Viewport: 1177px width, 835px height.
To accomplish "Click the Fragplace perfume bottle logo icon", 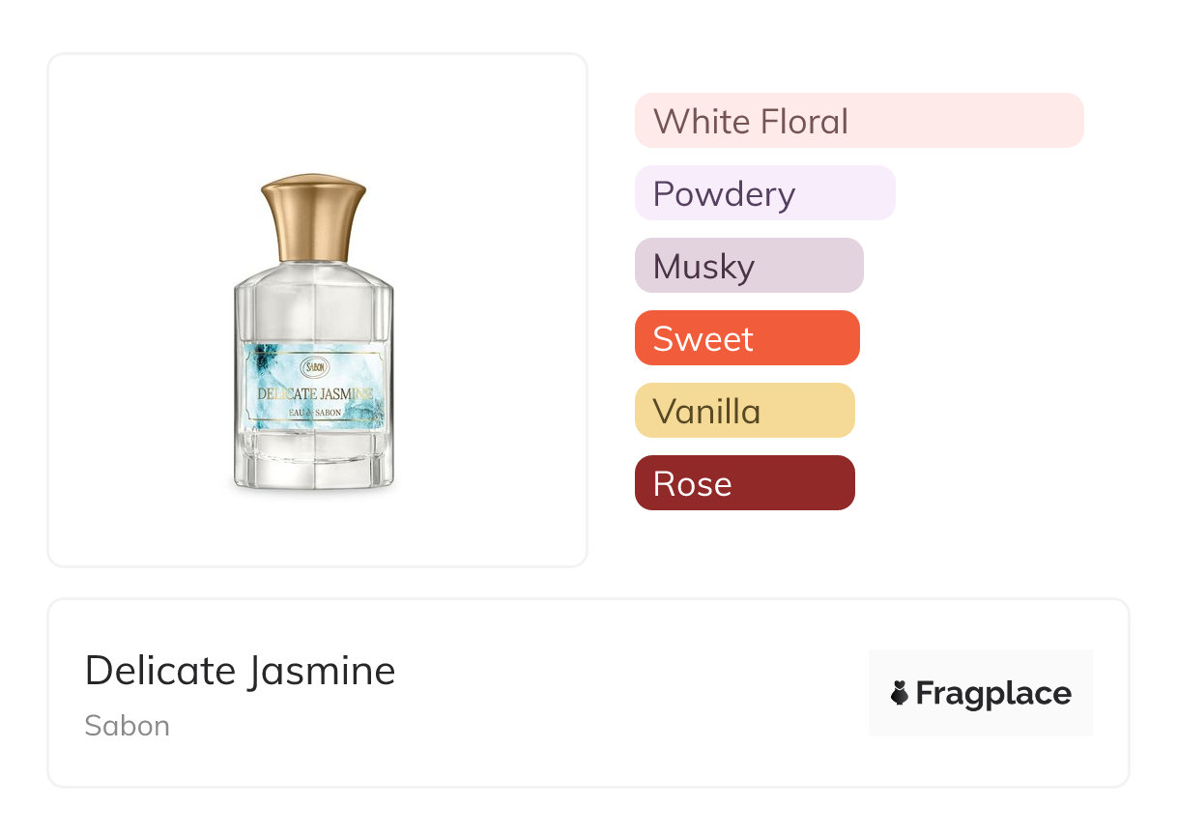I will point(900,693).
